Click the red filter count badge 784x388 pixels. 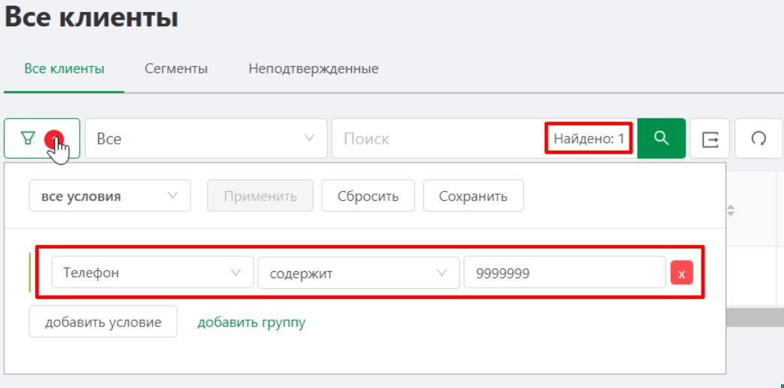point(53,139)
